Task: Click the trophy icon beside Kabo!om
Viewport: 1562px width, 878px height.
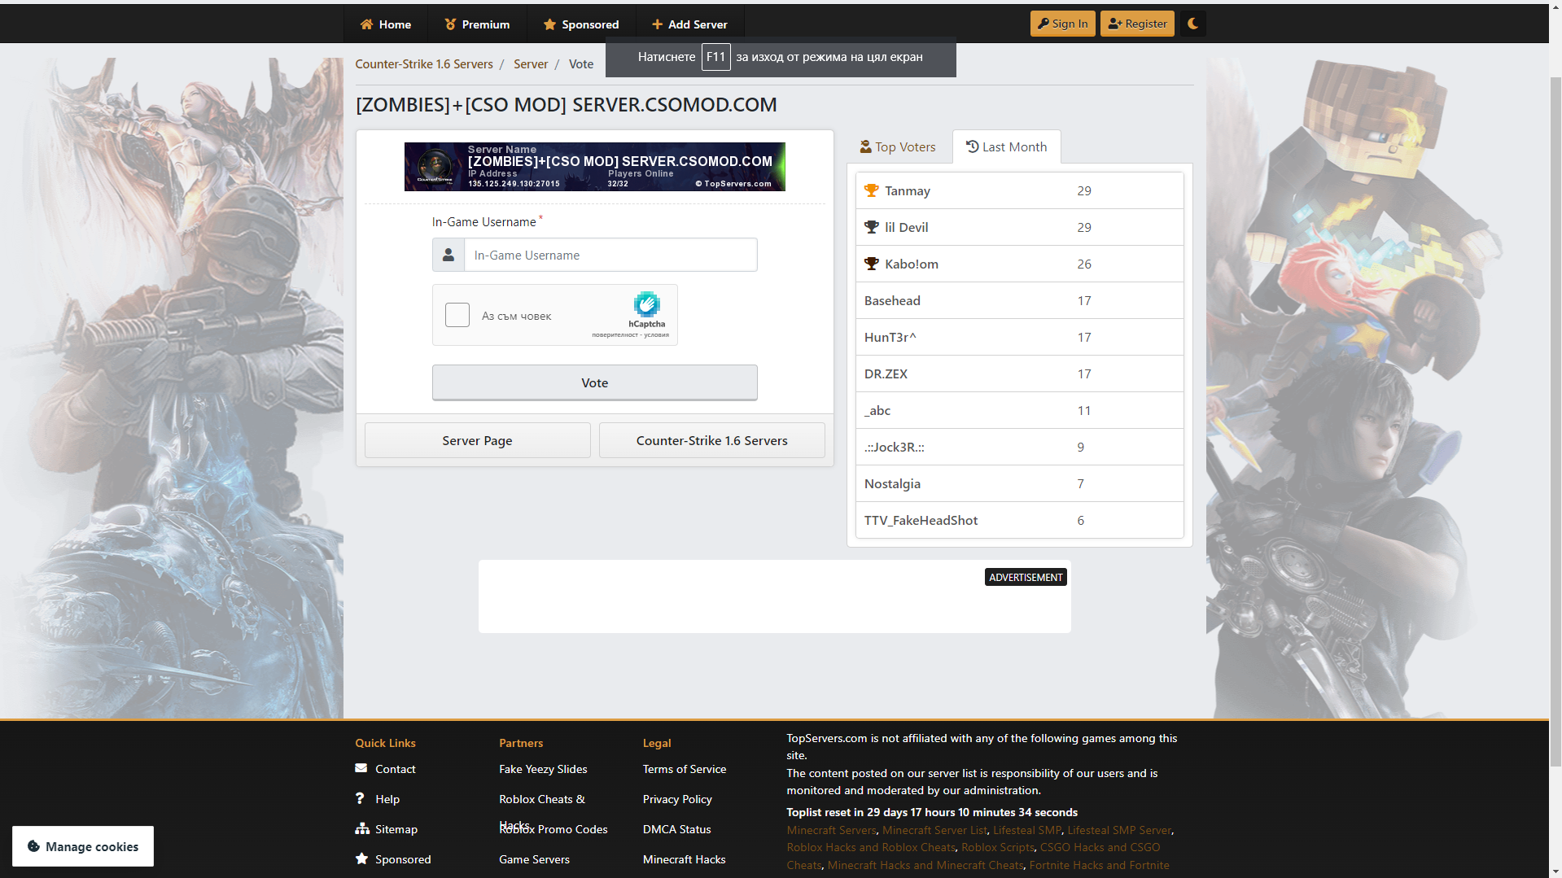Action: coord(872,264)
